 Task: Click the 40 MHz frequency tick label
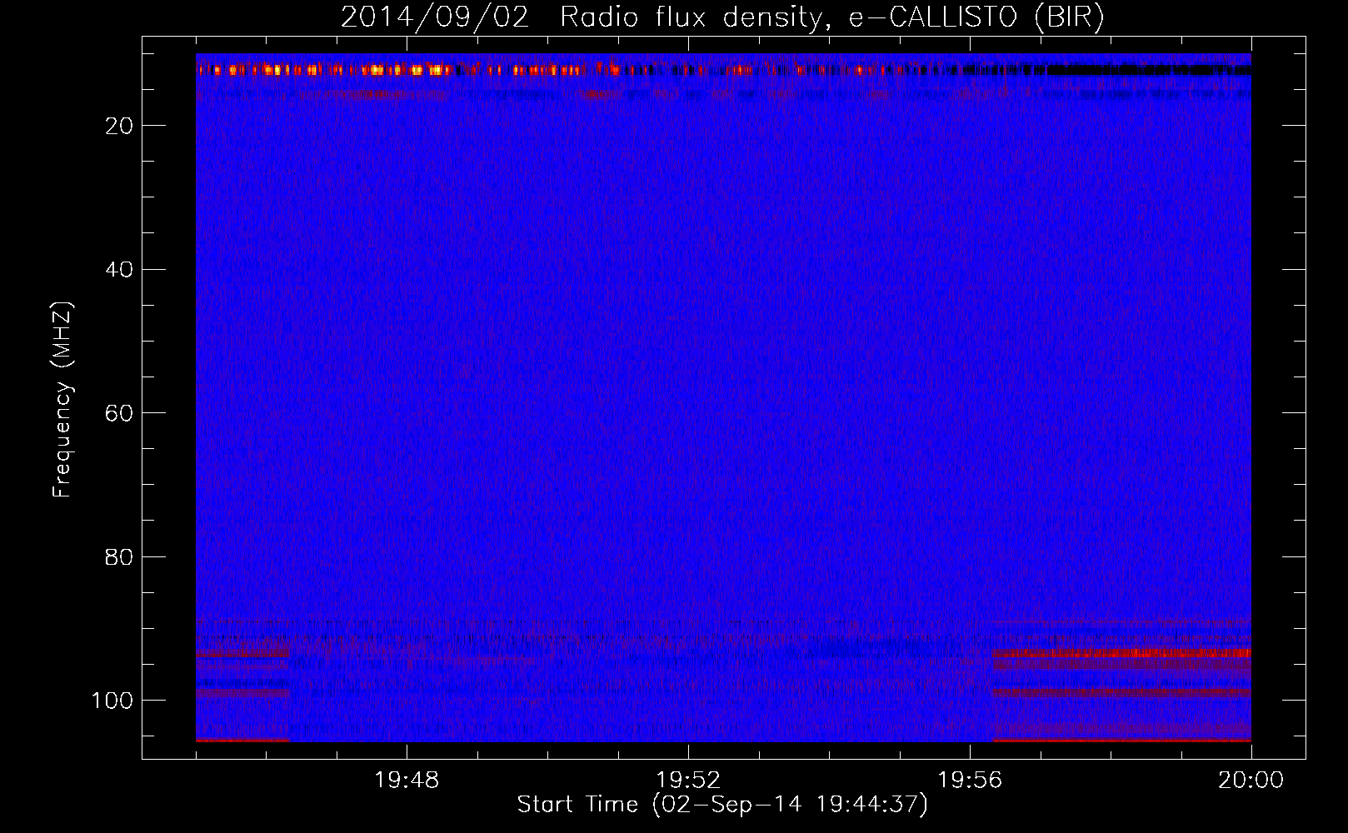pos(119,270)
